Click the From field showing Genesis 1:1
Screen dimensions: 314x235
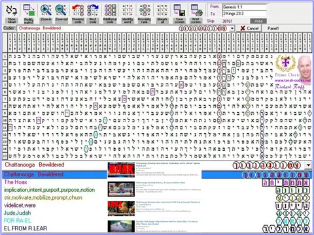tap(244, 7)
